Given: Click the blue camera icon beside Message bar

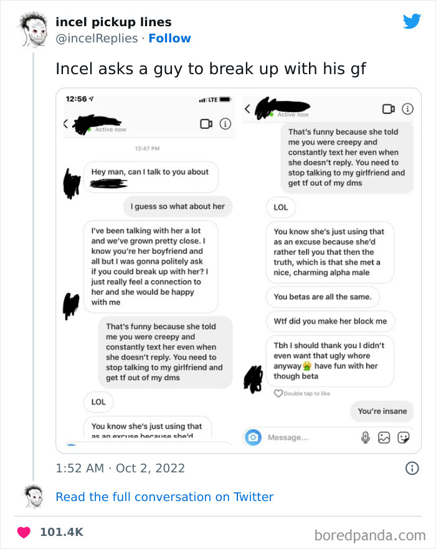Looking at the screenshot, I should [x=252, y=437].
